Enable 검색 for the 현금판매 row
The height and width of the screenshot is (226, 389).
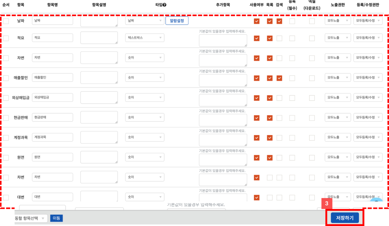click(279, 118)
